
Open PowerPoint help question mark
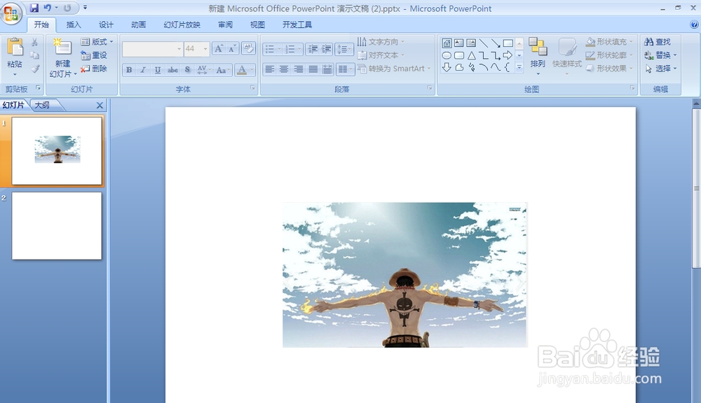point(694,24)
